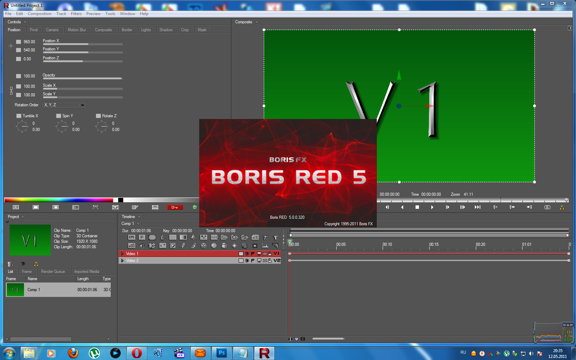The width and height of the screenshot is (576, 360).
Task: Click the green crosshair icon below color bar
Action: pyautogui.click(x=195, y=207)
